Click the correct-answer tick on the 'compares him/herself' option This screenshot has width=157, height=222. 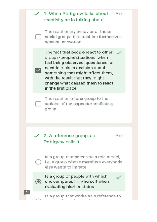pyautogui.click(x=119, y=177)
